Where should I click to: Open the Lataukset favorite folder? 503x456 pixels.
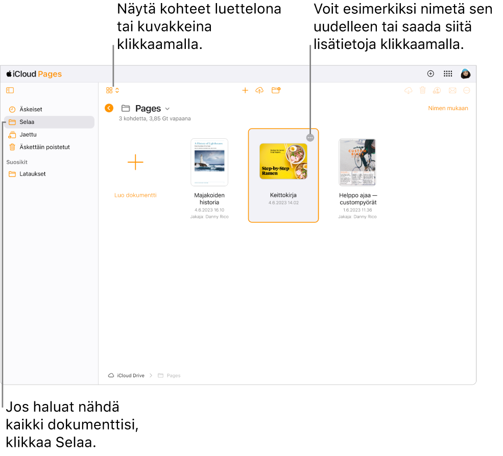click(x=49, y=174)
